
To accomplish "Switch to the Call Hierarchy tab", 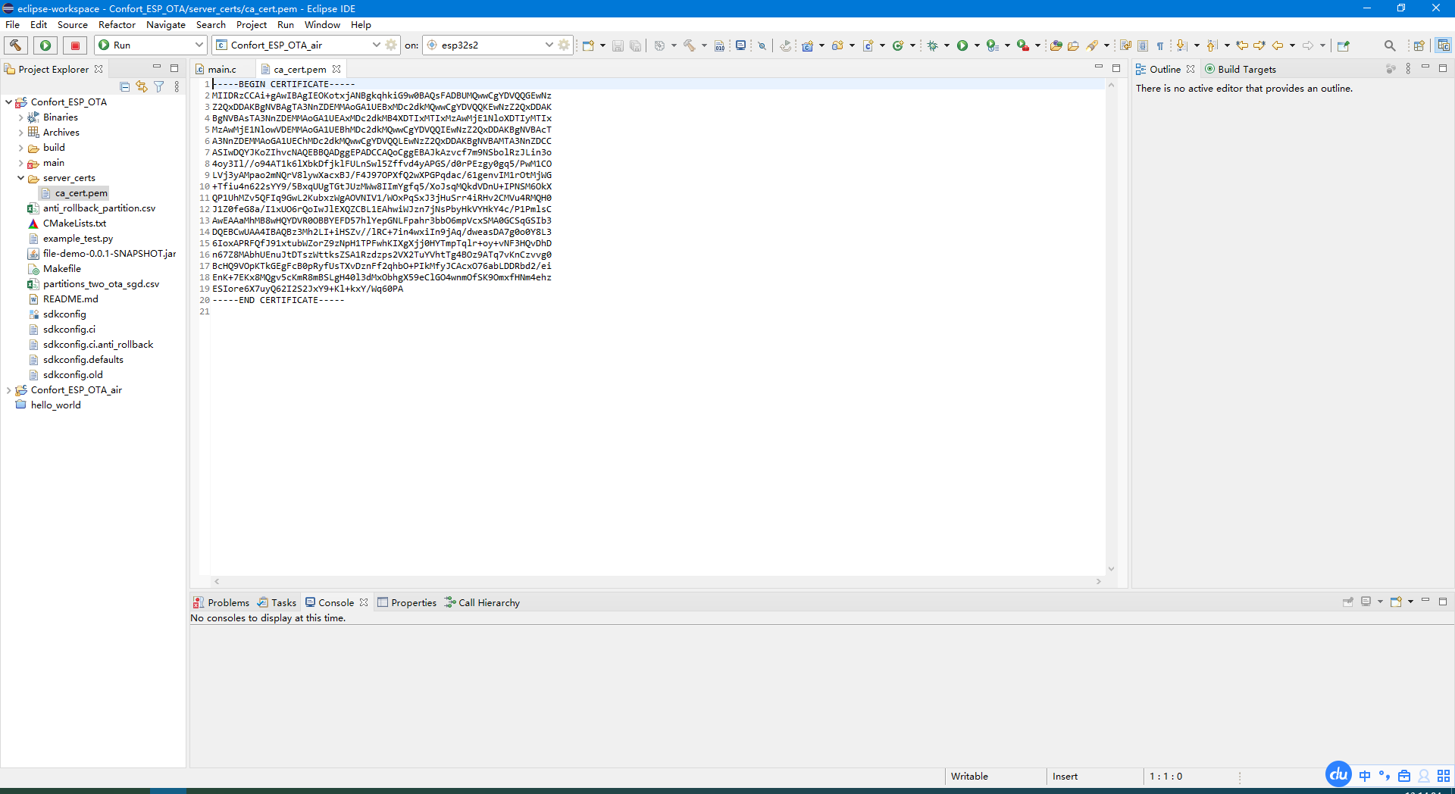I will tap(482, 602).
